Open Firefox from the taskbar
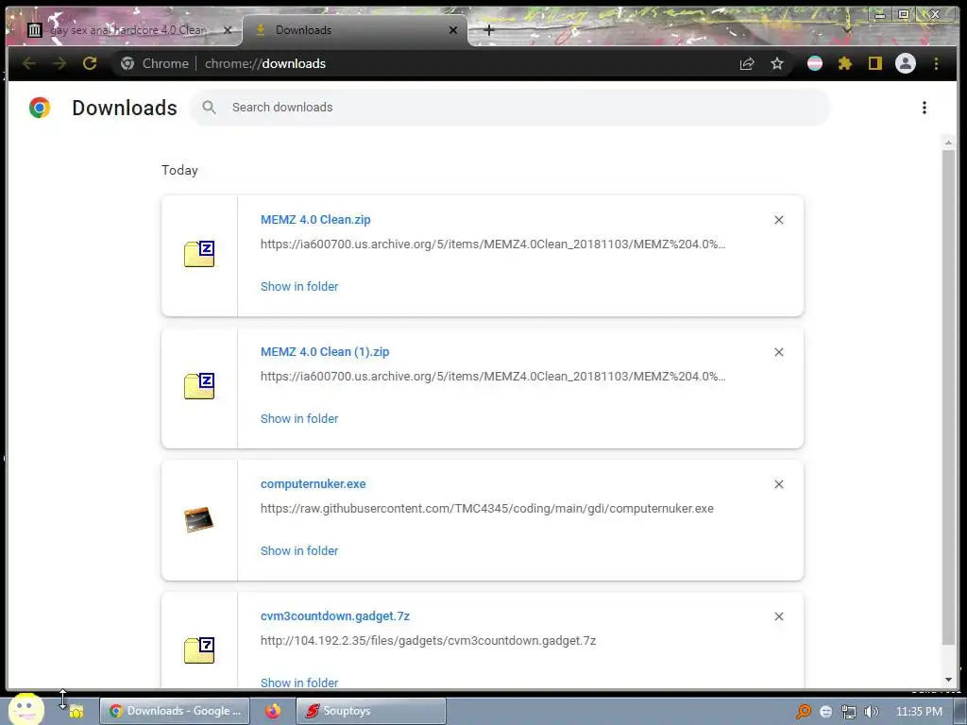The width and height of the screenshot is (967, 725). coord(273,711)
